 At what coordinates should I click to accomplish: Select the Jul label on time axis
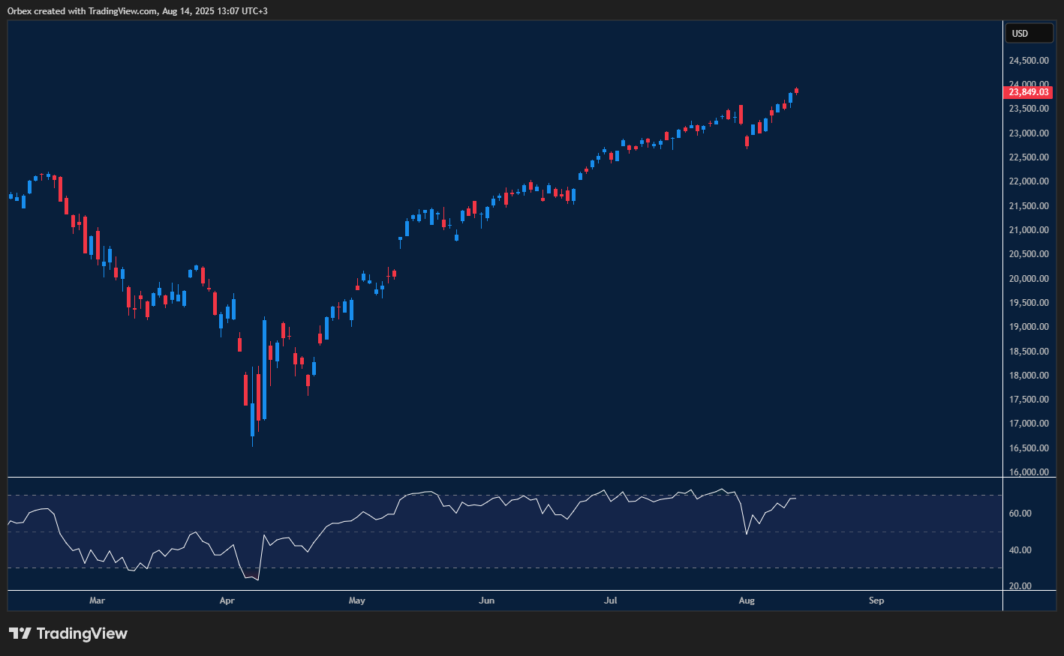click(x=611, y=601)
